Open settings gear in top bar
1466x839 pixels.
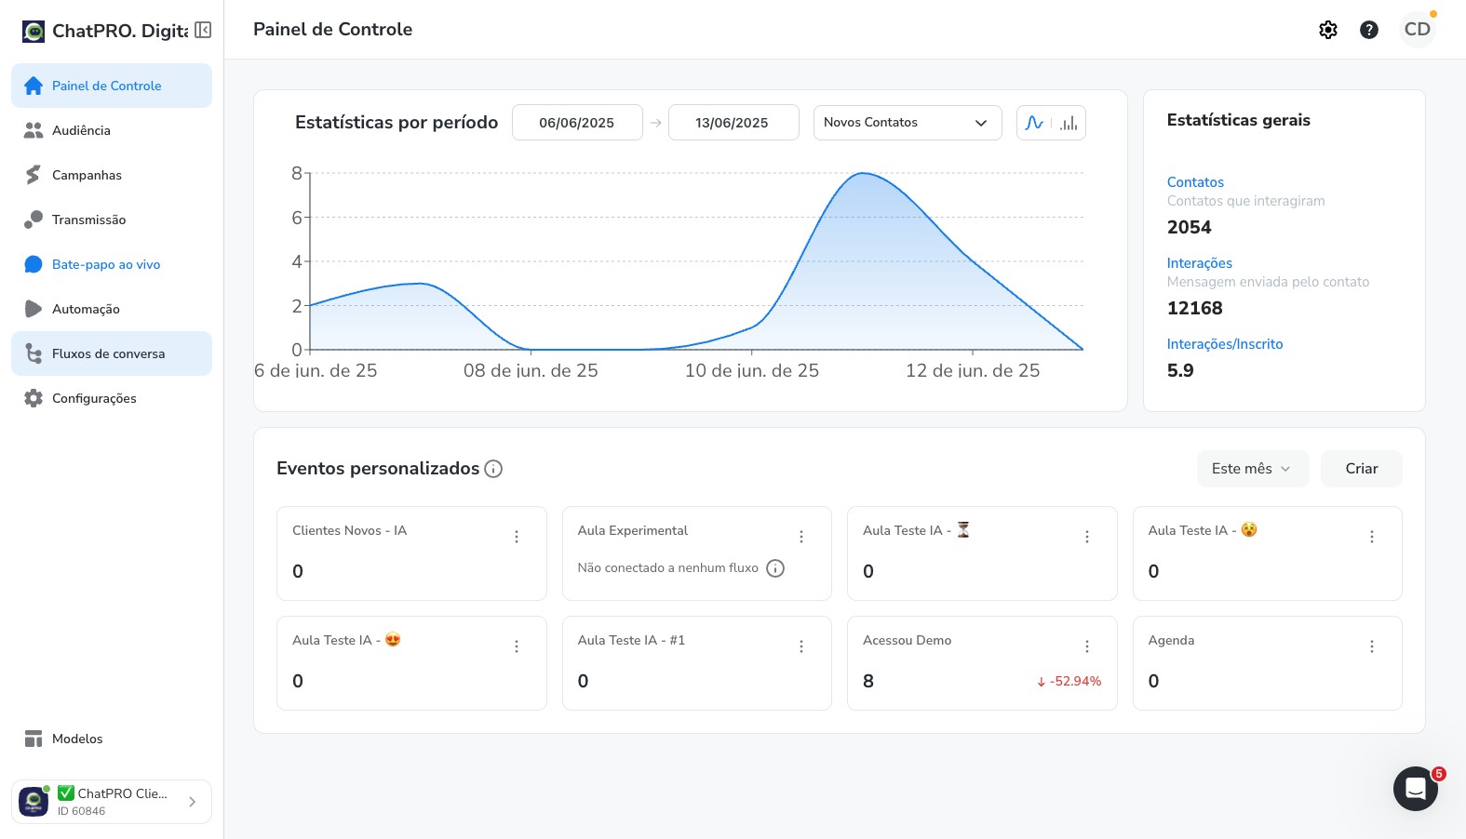pos(1328,30)
